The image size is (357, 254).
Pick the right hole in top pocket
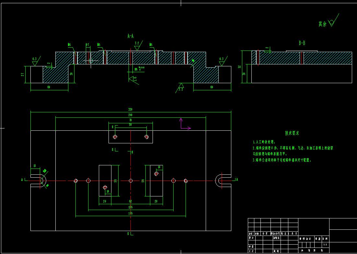(x=146, y=137)
